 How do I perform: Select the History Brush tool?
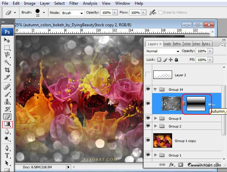point(7,109)
